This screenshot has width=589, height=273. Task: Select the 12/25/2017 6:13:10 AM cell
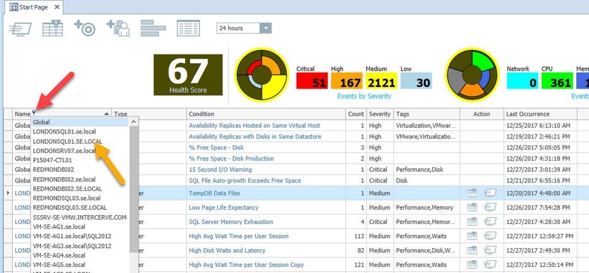point(540,125)
